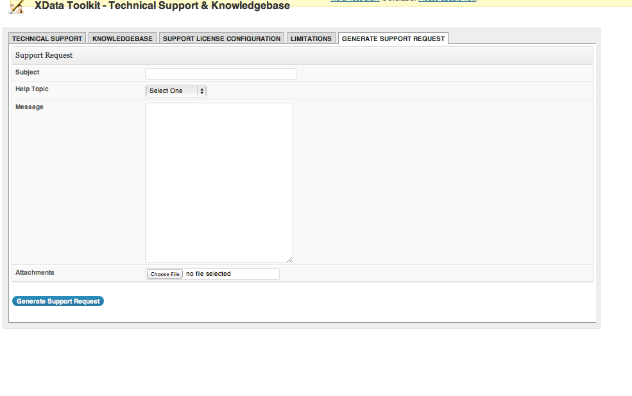Click into the Subject text field
The height and width of the screenshot is (396, 632).
tap(221, 74)
